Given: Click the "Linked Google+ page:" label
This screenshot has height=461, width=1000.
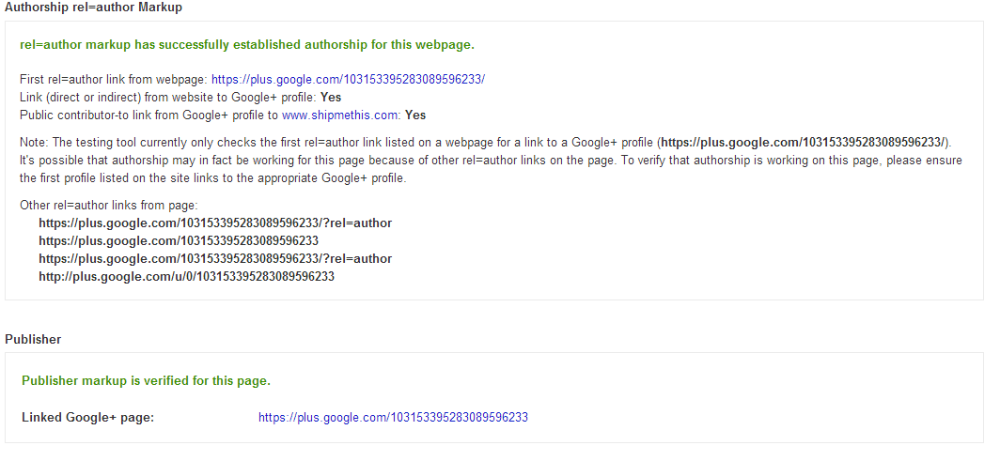Looking at the screenshot, I should [87, 417].
